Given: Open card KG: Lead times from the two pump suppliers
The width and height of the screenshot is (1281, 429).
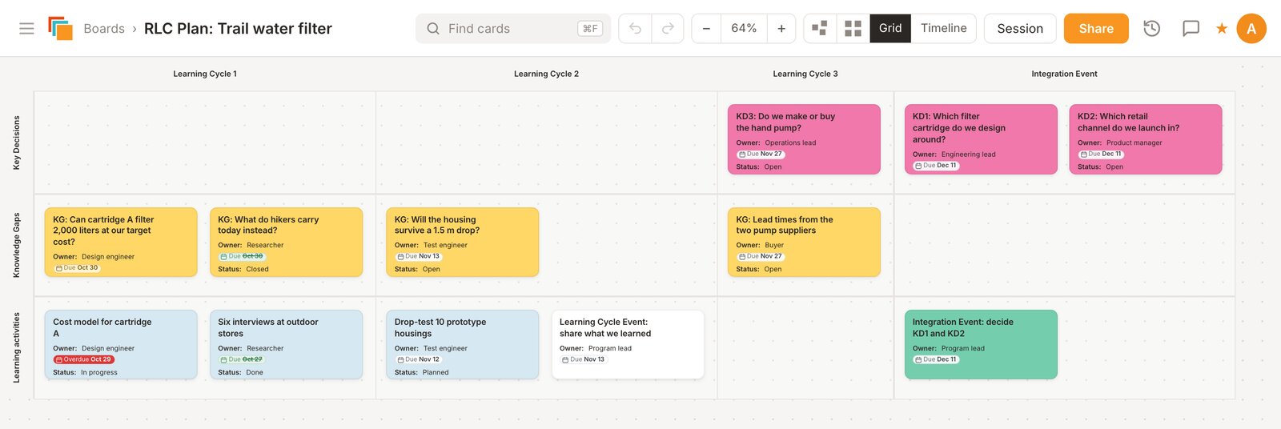Looking at the screenshot, I should (x=804, y=243).
